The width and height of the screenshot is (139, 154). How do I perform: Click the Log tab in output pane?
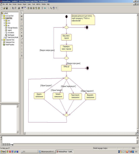[x=12, y=144]
